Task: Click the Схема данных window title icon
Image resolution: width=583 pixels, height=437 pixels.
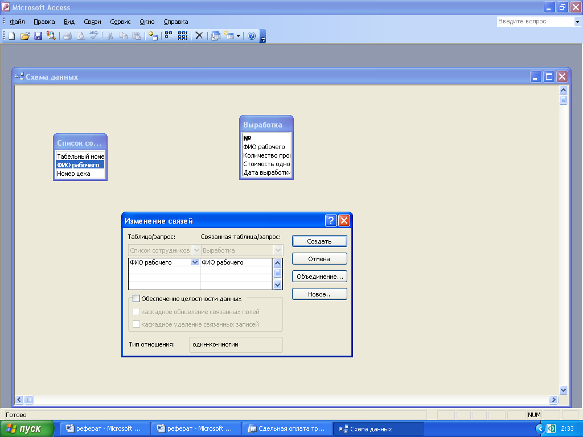Action: [19, 77]
